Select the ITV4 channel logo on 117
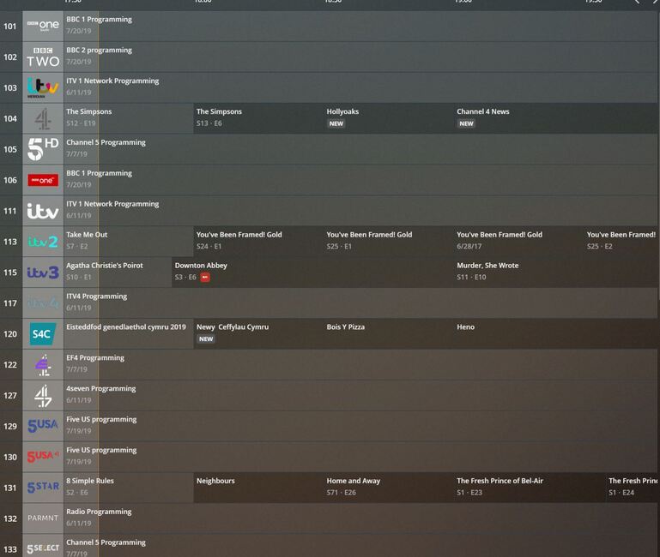This screenshot has height=557, width=660. 43,303
